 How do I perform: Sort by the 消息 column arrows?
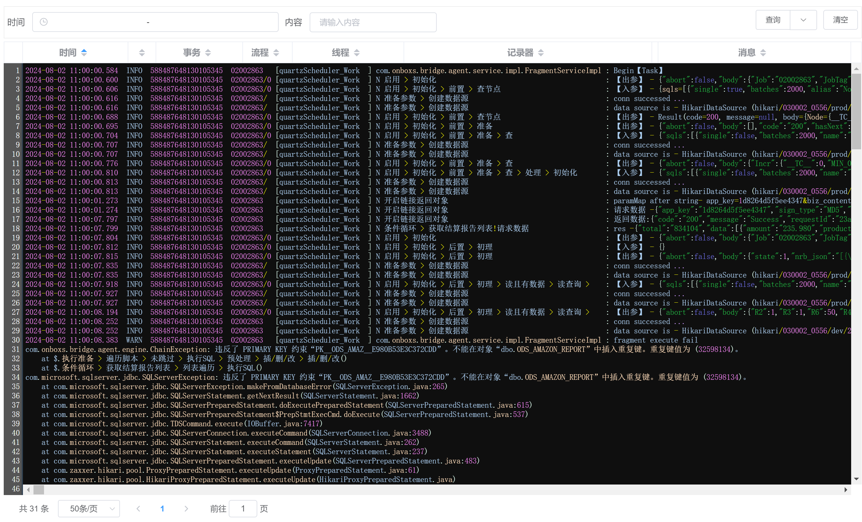763,53
